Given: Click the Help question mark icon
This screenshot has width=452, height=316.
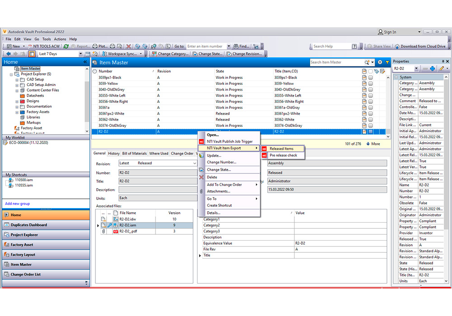Looking at the screenshot, I should tap(354, 46).
